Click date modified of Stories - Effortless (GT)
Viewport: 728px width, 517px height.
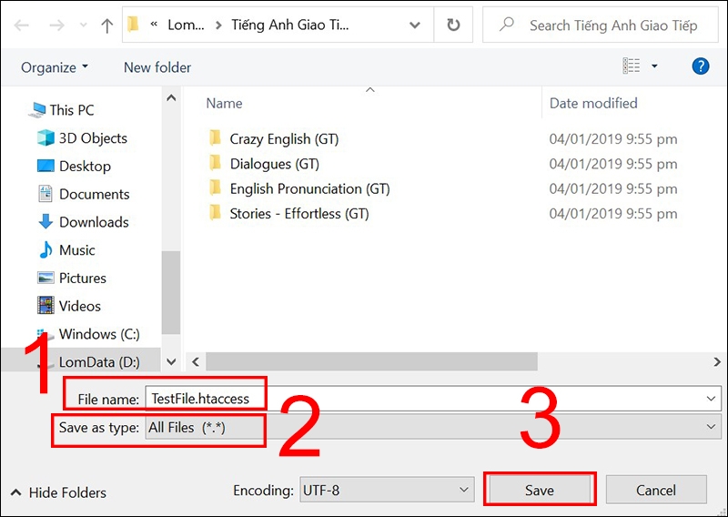(613, 214)
